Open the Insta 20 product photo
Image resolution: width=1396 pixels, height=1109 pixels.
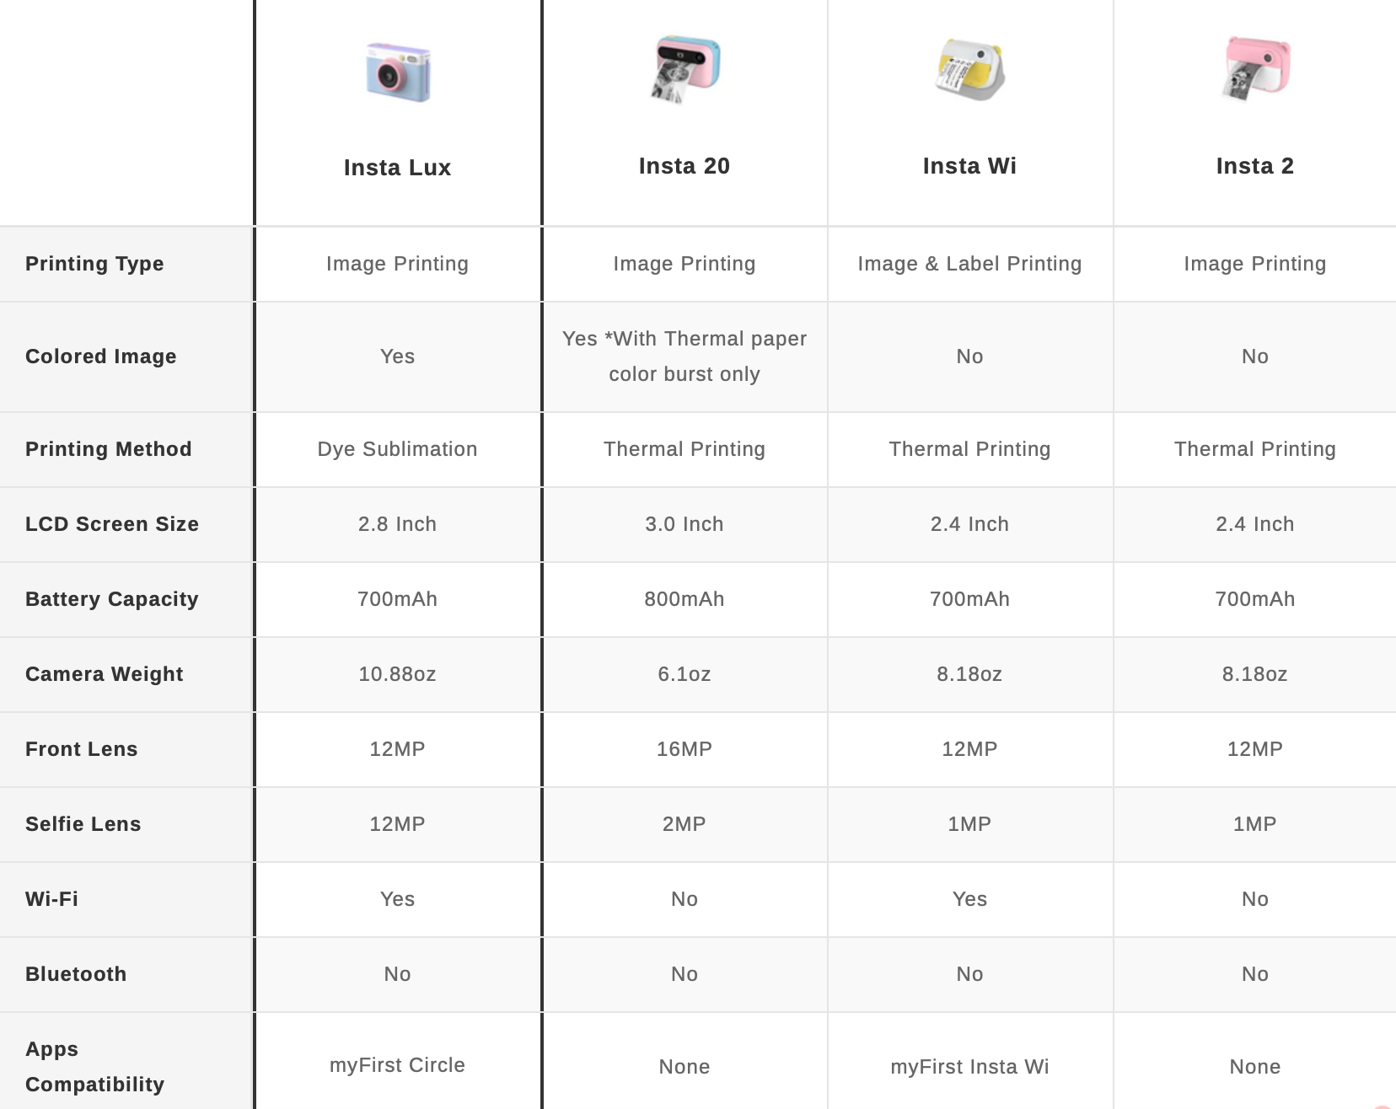click(685, 69)
